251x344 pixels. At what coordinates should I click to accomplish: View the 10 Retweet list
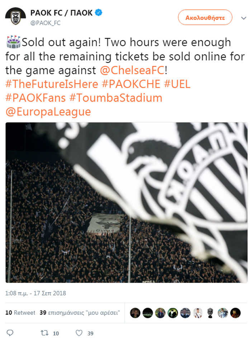pyautogui.click(x=20, y=312)
